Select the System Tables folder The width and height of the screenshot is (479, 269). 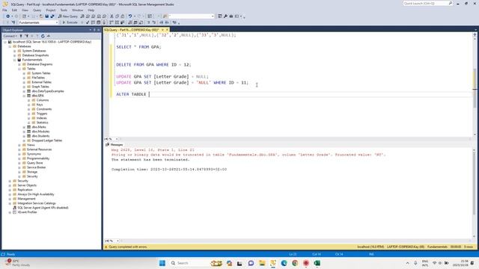point(41,73)
